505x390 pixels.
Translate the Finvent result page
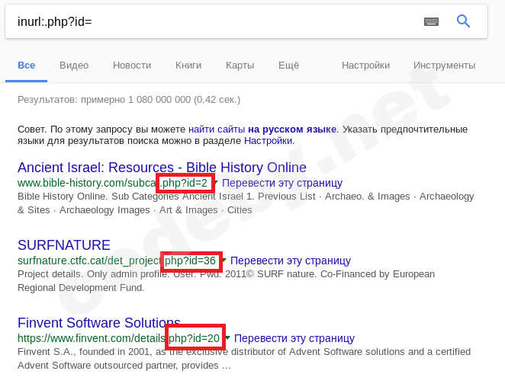point(294,338)
